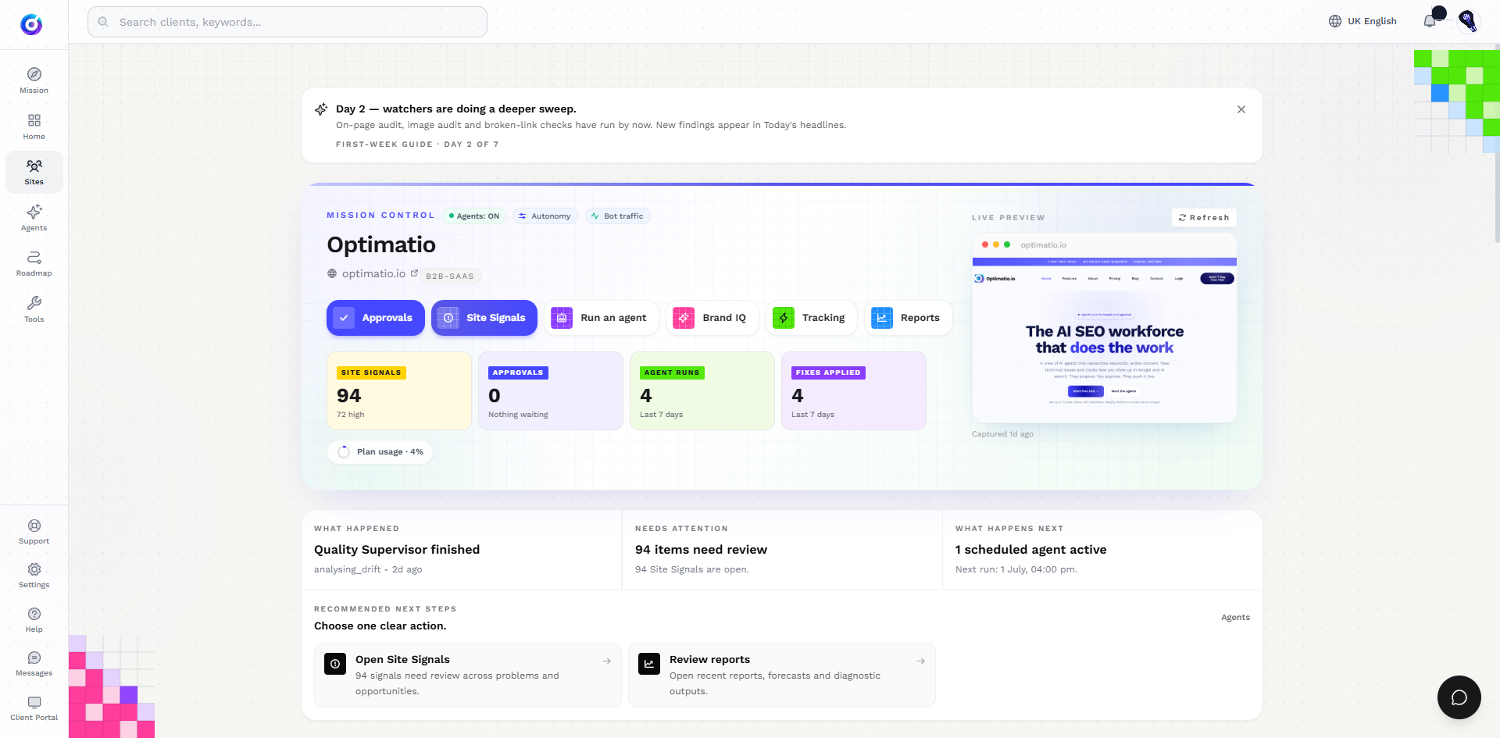This screenshot has width=1500, height=738.
Task: Click the Run an agent button
Action: pos(602,318)
